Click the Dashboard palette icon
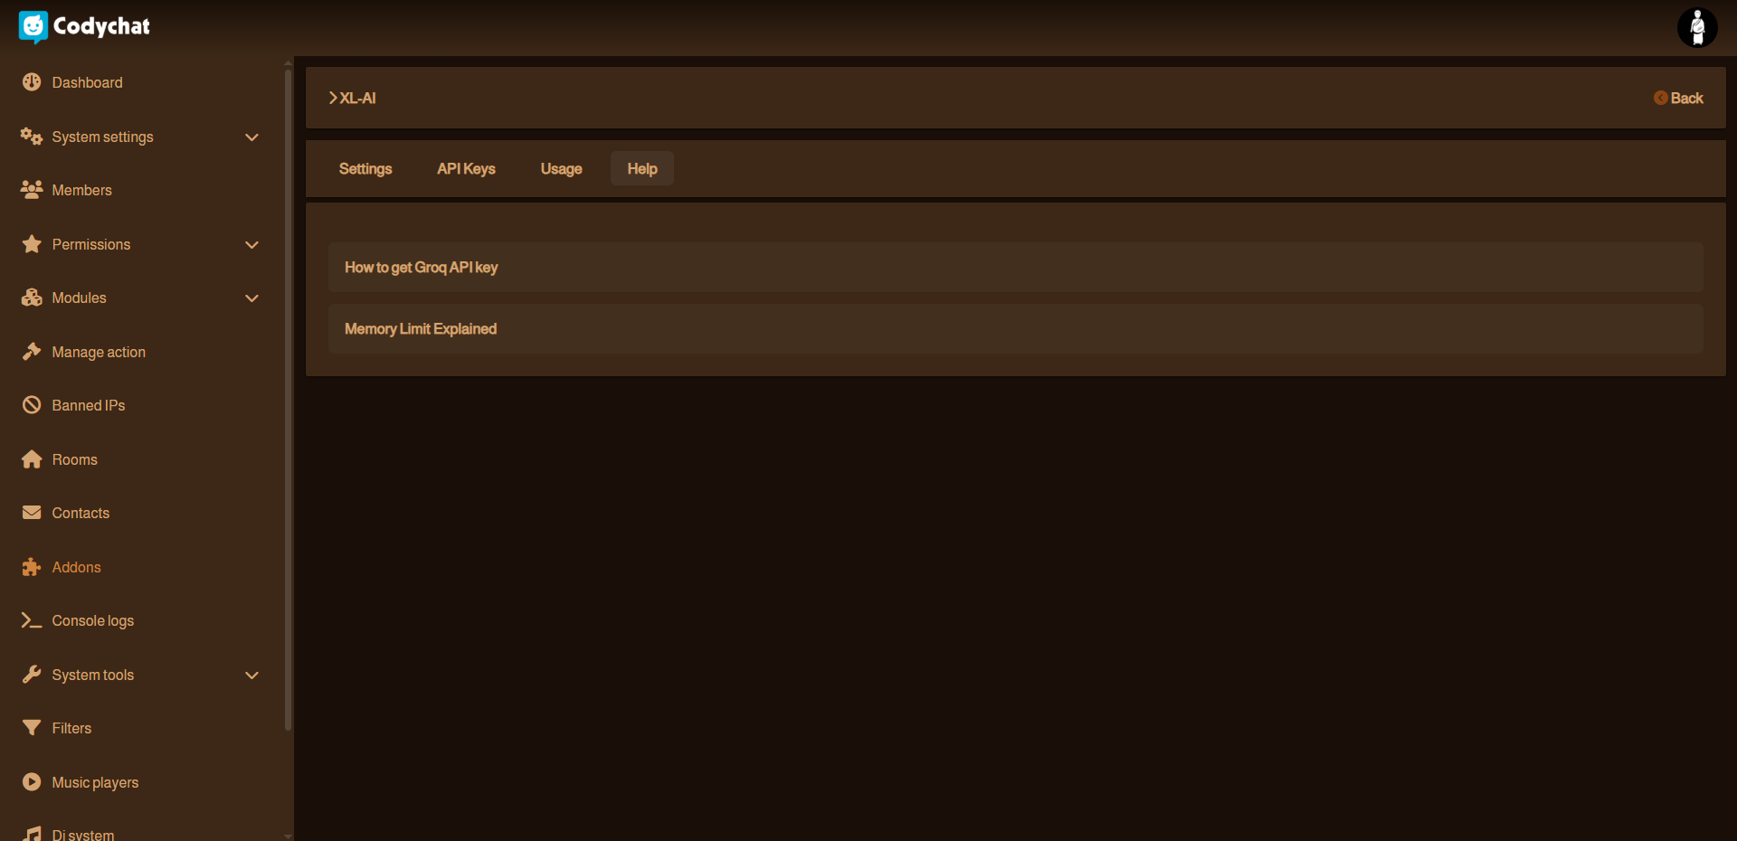1737x841 pixels. point(32,82)
